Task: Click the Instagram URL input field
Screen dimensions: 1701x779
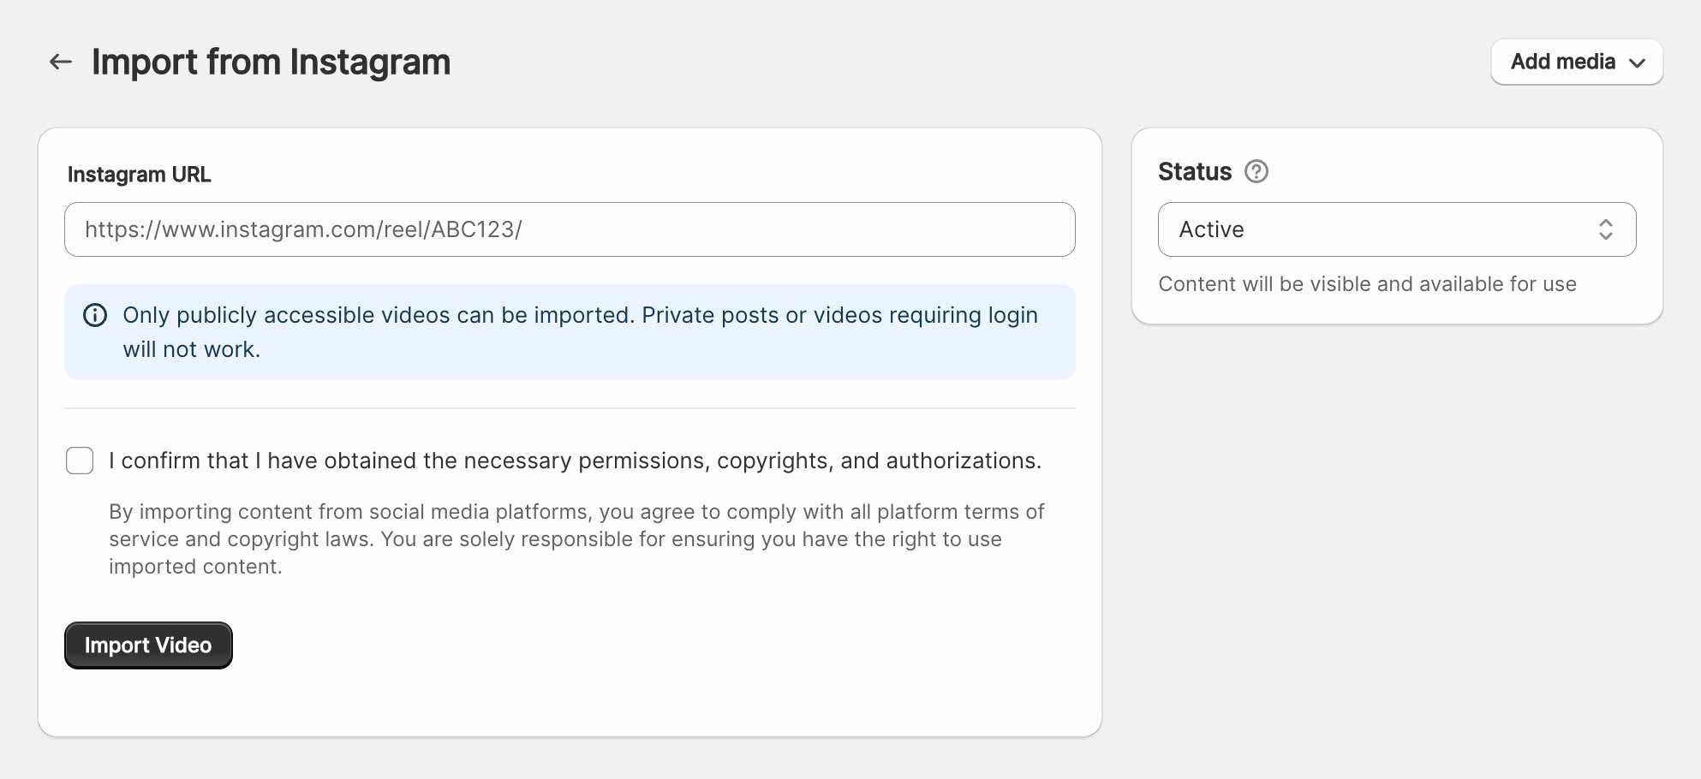Action: tap(569, 229)
